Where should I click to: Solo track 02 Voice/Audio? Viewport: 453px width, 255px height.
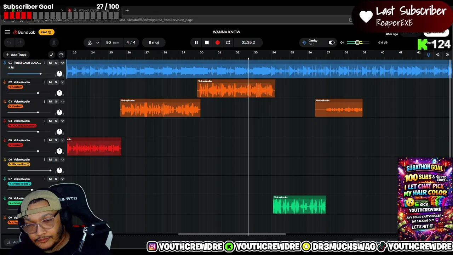(x=56, y=82)
